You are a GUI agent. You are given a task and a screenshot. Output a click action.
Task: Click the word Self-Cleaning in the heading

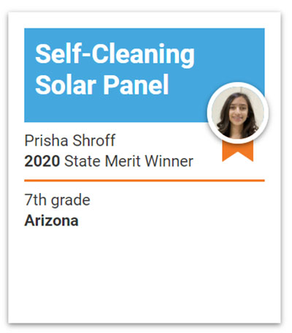[115, 54]
